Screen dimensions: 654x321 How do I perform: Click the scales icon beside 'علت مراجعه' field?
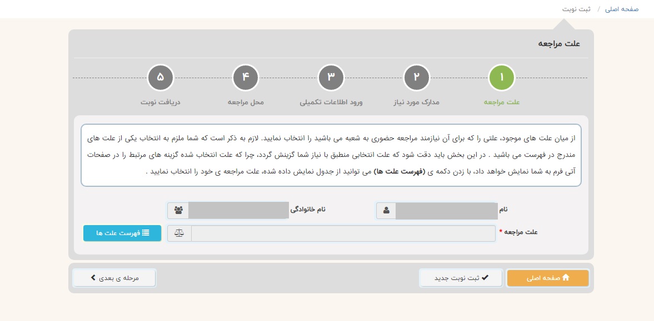(x=179, y=233)
